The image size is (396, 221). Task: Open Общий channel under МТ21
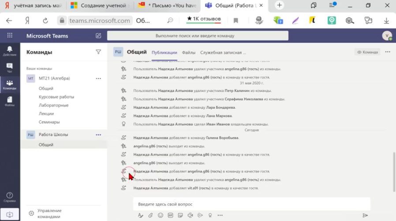46,88
